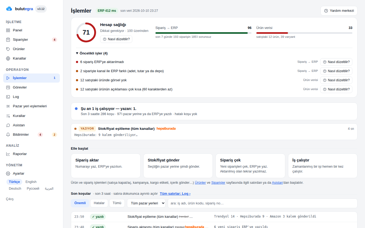This screenshot has height=228, width=365.
Task: Open the running Stok/fiyat eşitleme job row
Action: coord(214,132)
